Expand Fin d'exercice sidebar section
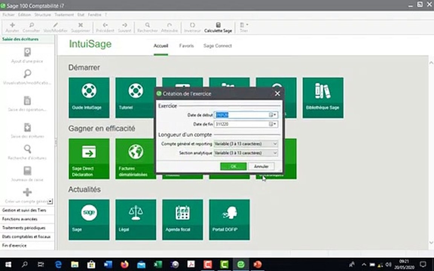Screen dimensions: 434x271 tap(27, 245)
